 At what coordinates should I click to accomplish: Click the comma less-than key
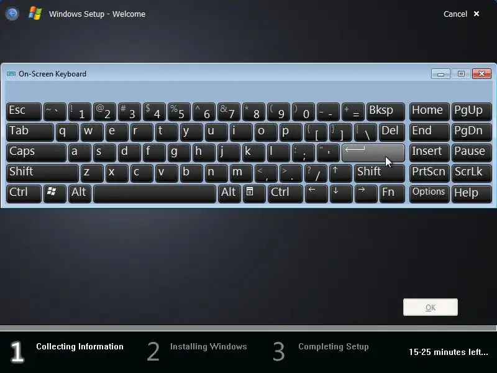click(x=267, y=173)
